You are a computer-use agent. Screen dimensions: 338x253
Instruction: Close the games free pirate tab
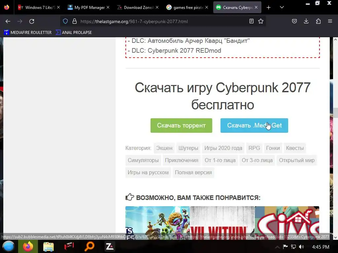click(x=207, y=7)
